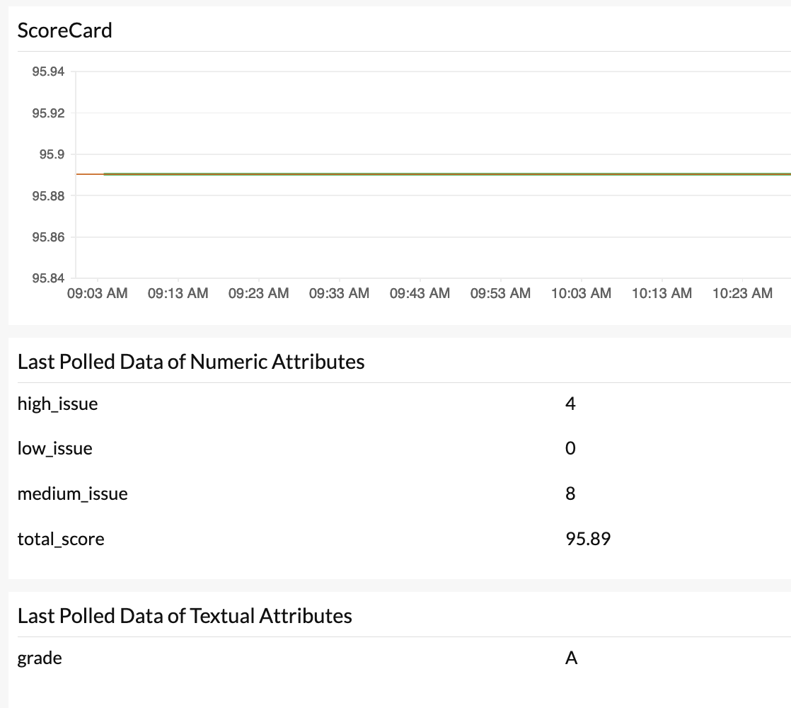The height and width of the screenshot is (708, 791).
Task: Select the low_issue attribute name
Action: (x=54, y=449)
